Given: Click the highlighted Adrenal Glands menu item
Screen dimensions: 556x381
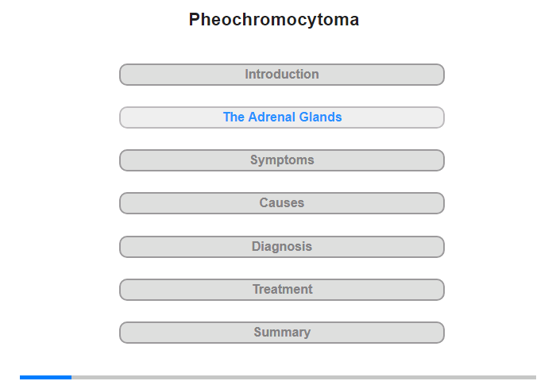Looking at the screenshot, I should [282, 117].
